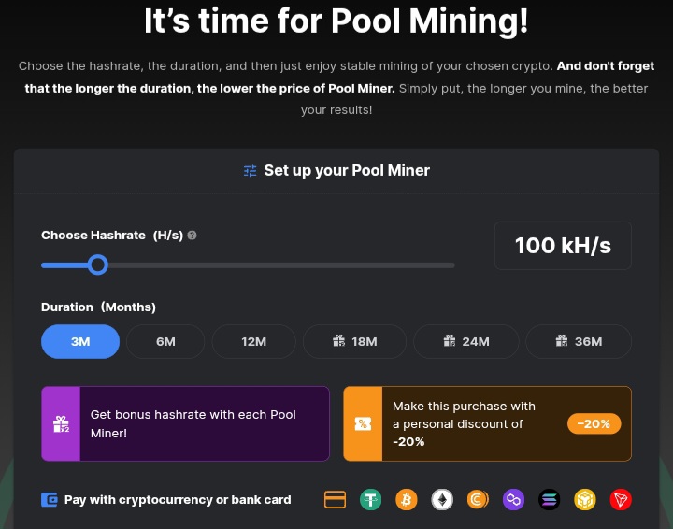This screenshot has height=529, width=673.
Task: Select the 6M duration option
Action: (x=165, y=341)
